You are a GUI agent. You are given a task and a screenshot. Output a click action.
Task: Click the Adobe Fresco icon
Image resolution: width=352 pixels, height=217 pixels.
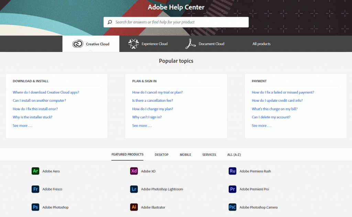[x=35, y=189]
